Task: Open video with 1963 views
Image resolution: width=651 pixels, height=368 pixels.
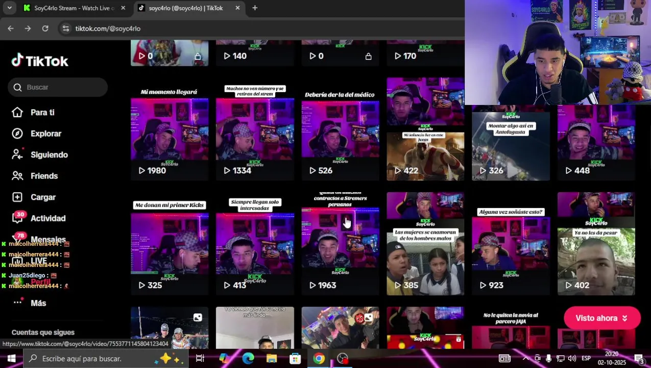Action: (x=340, y=244)
